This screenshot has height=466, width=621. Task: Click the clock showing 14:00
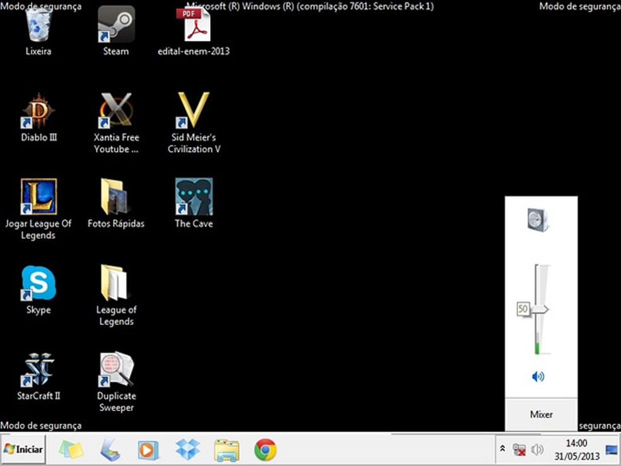coord(577,443)
